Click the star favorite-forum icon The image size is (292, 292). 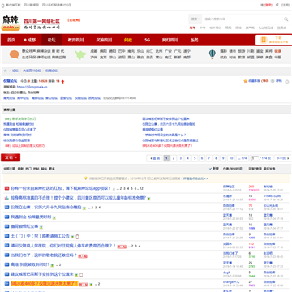245,81
